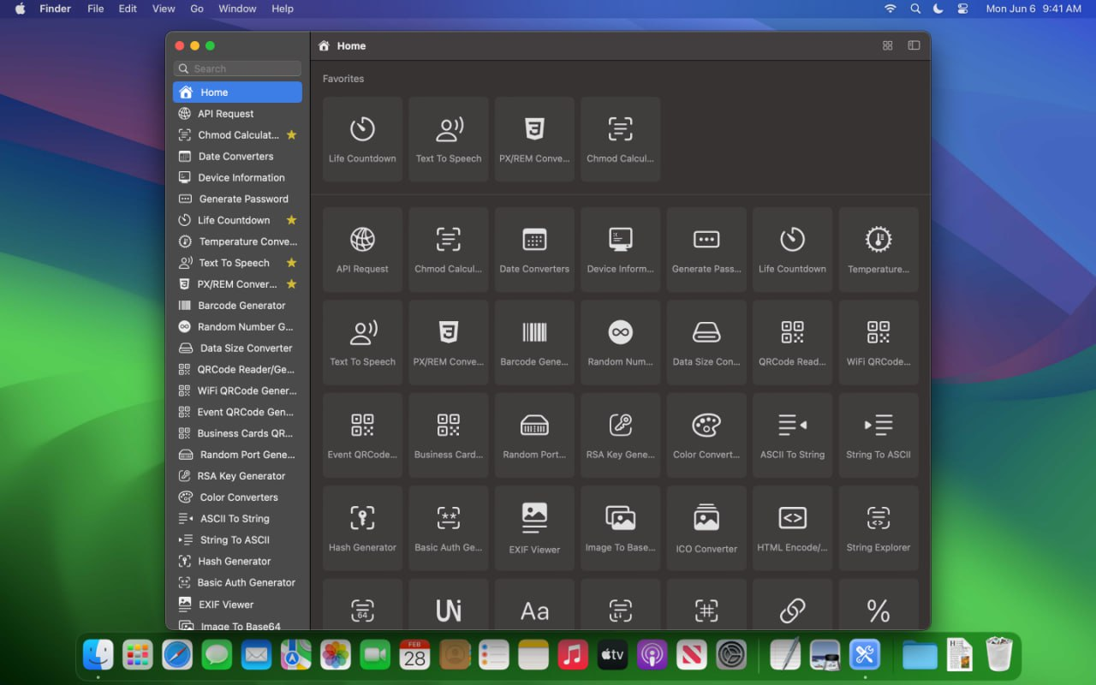Switch to grid view in the toolbar

(888, 45)
